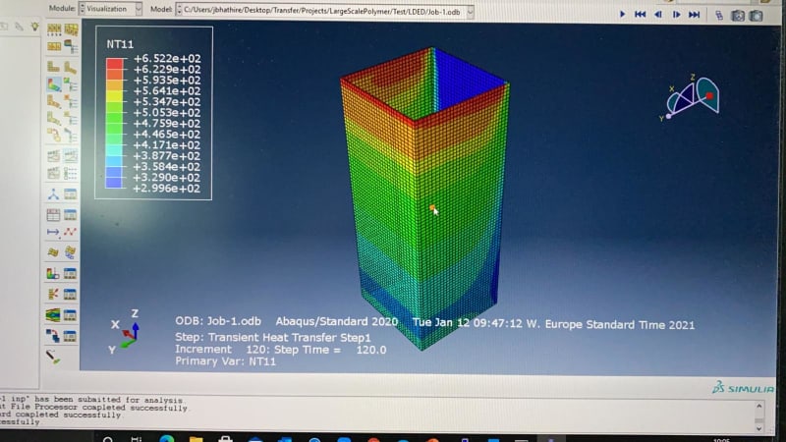Click the Create XY Data icon
Image resolution: width=786 pixels, height=442 pixels.
coord(54,215)
